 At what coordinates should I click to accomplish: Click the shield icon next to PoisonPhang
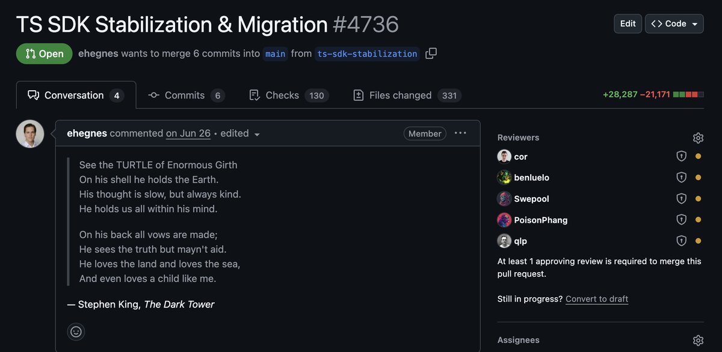[x=681, y=220]
